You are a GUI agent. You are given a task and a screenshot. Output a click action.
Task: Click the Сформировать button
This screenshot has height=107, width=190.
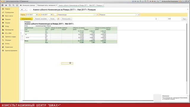[x=26, y=19]
